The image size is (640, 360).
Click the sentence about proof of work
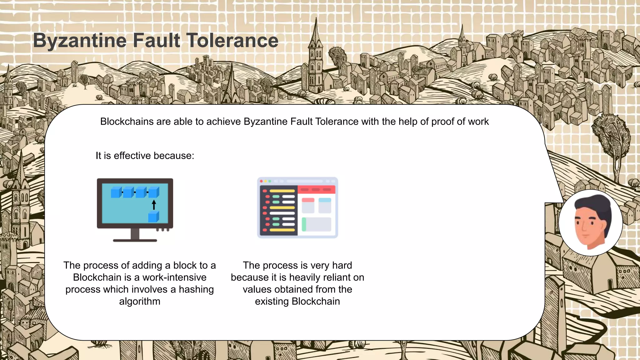pos(294,122)
